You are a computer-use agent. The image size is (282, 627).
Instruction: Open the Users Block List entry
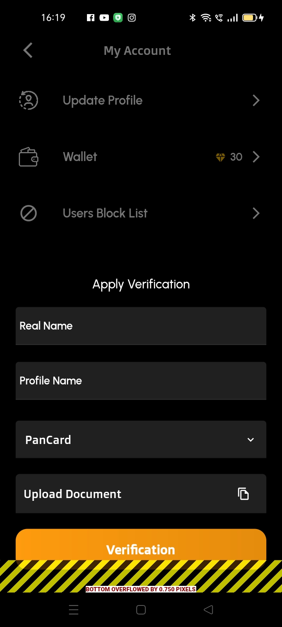pyautogui.click(x=105, y=214)
